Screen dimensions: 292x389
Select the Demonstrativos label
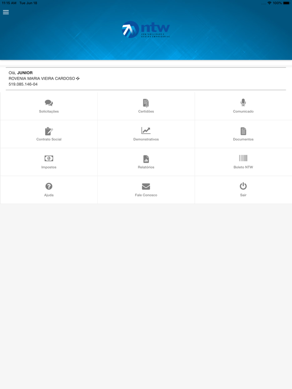[146, 139]
